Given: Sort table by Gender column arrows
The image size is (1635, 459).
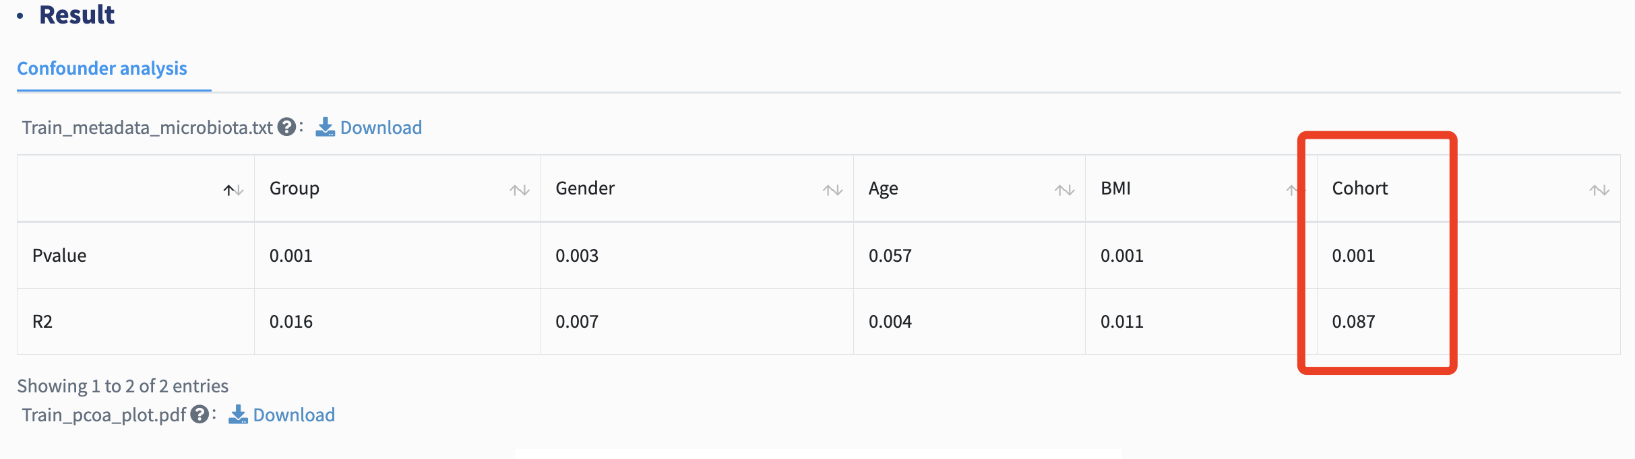Looking at the screenshot, I should pos(833,190).
